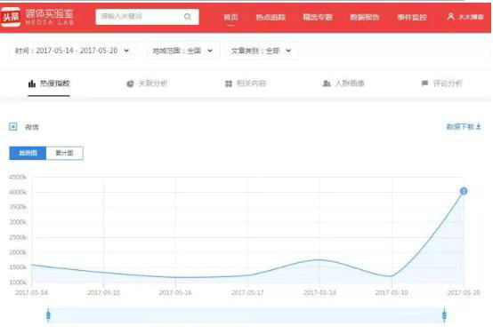Viewport: 493px width, 334px height.
Task: Click the user profile icon
Action: 450,16
